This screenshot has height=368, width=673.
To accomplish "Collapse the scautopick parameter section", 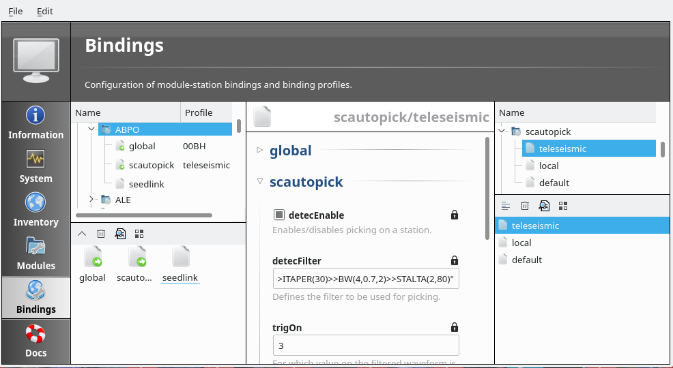I will pyautogui.click(x=259, y=181).
